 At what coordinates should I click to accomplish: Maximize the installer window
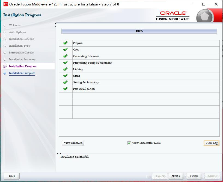click(204, 4)
